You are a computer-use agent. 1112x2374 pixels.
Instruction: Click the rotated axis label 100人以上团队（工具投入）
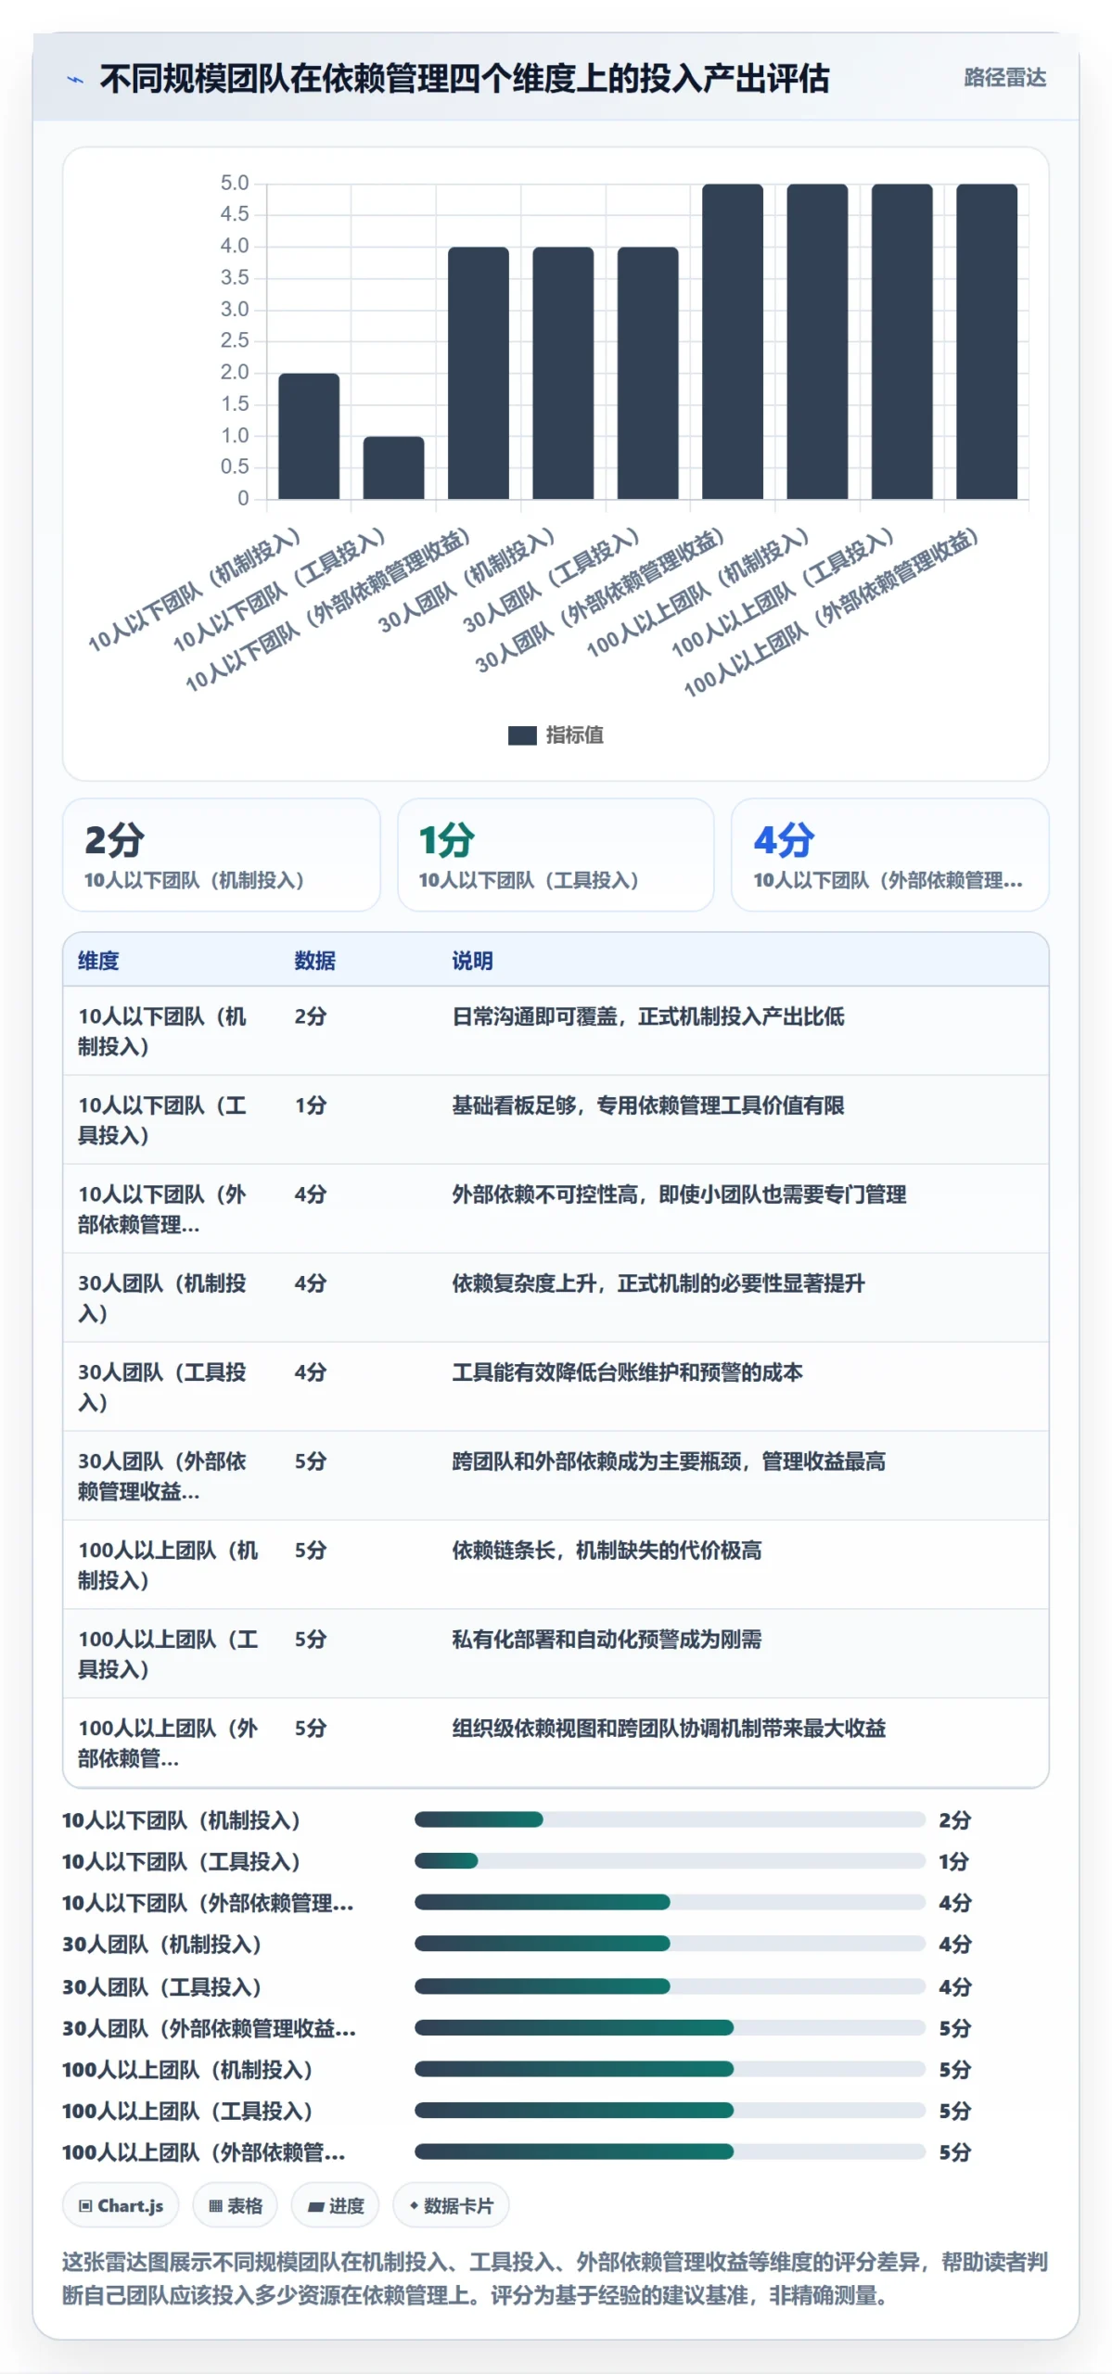(x=782, y=592)
